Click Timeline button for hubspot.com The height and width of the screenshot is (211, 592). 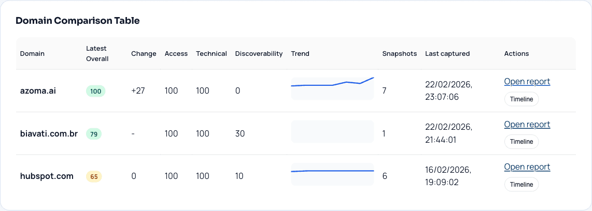click(521, 185)
